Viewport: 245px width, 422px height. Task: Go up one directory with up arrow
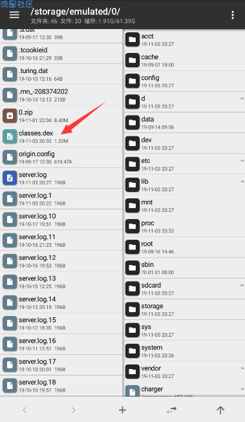(220, 410)
